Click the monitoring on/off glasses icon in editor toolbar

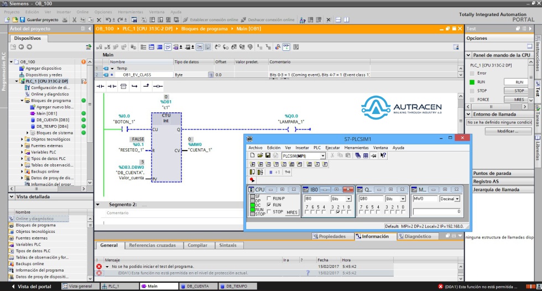pyautogui.click(x=286, y=47)
